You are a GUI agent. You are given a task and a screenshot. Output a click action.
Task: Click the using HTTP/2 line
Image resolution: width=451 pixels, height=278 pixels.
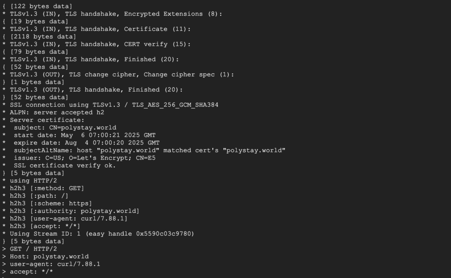point(30,181)
